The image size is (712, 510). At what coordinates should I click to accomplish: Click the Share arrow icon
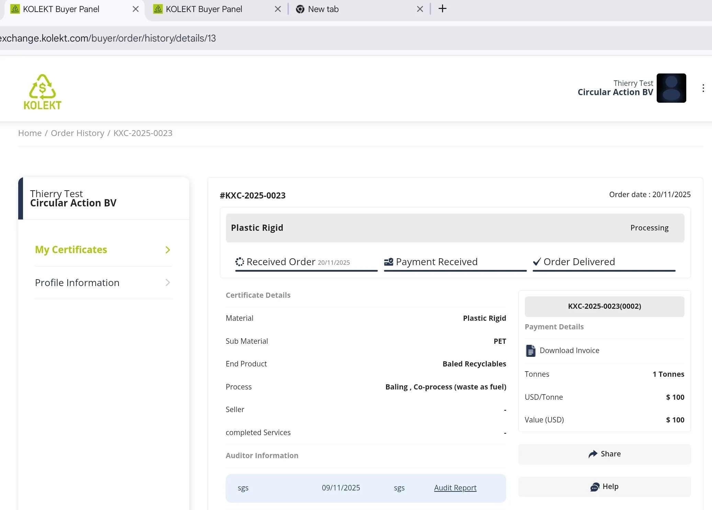(592, 454)
